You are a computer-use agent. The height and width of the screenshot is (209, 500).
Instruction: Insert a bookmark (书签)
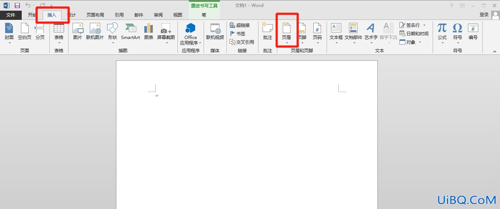(x=237, y=33)
